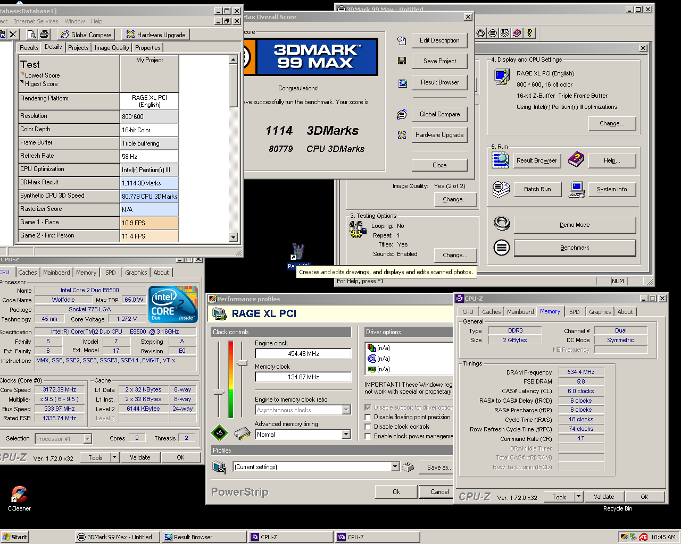Click the Batch Run stacked pages icon
The width and height of the screenshot is (681, 544).
coord(501,189)
